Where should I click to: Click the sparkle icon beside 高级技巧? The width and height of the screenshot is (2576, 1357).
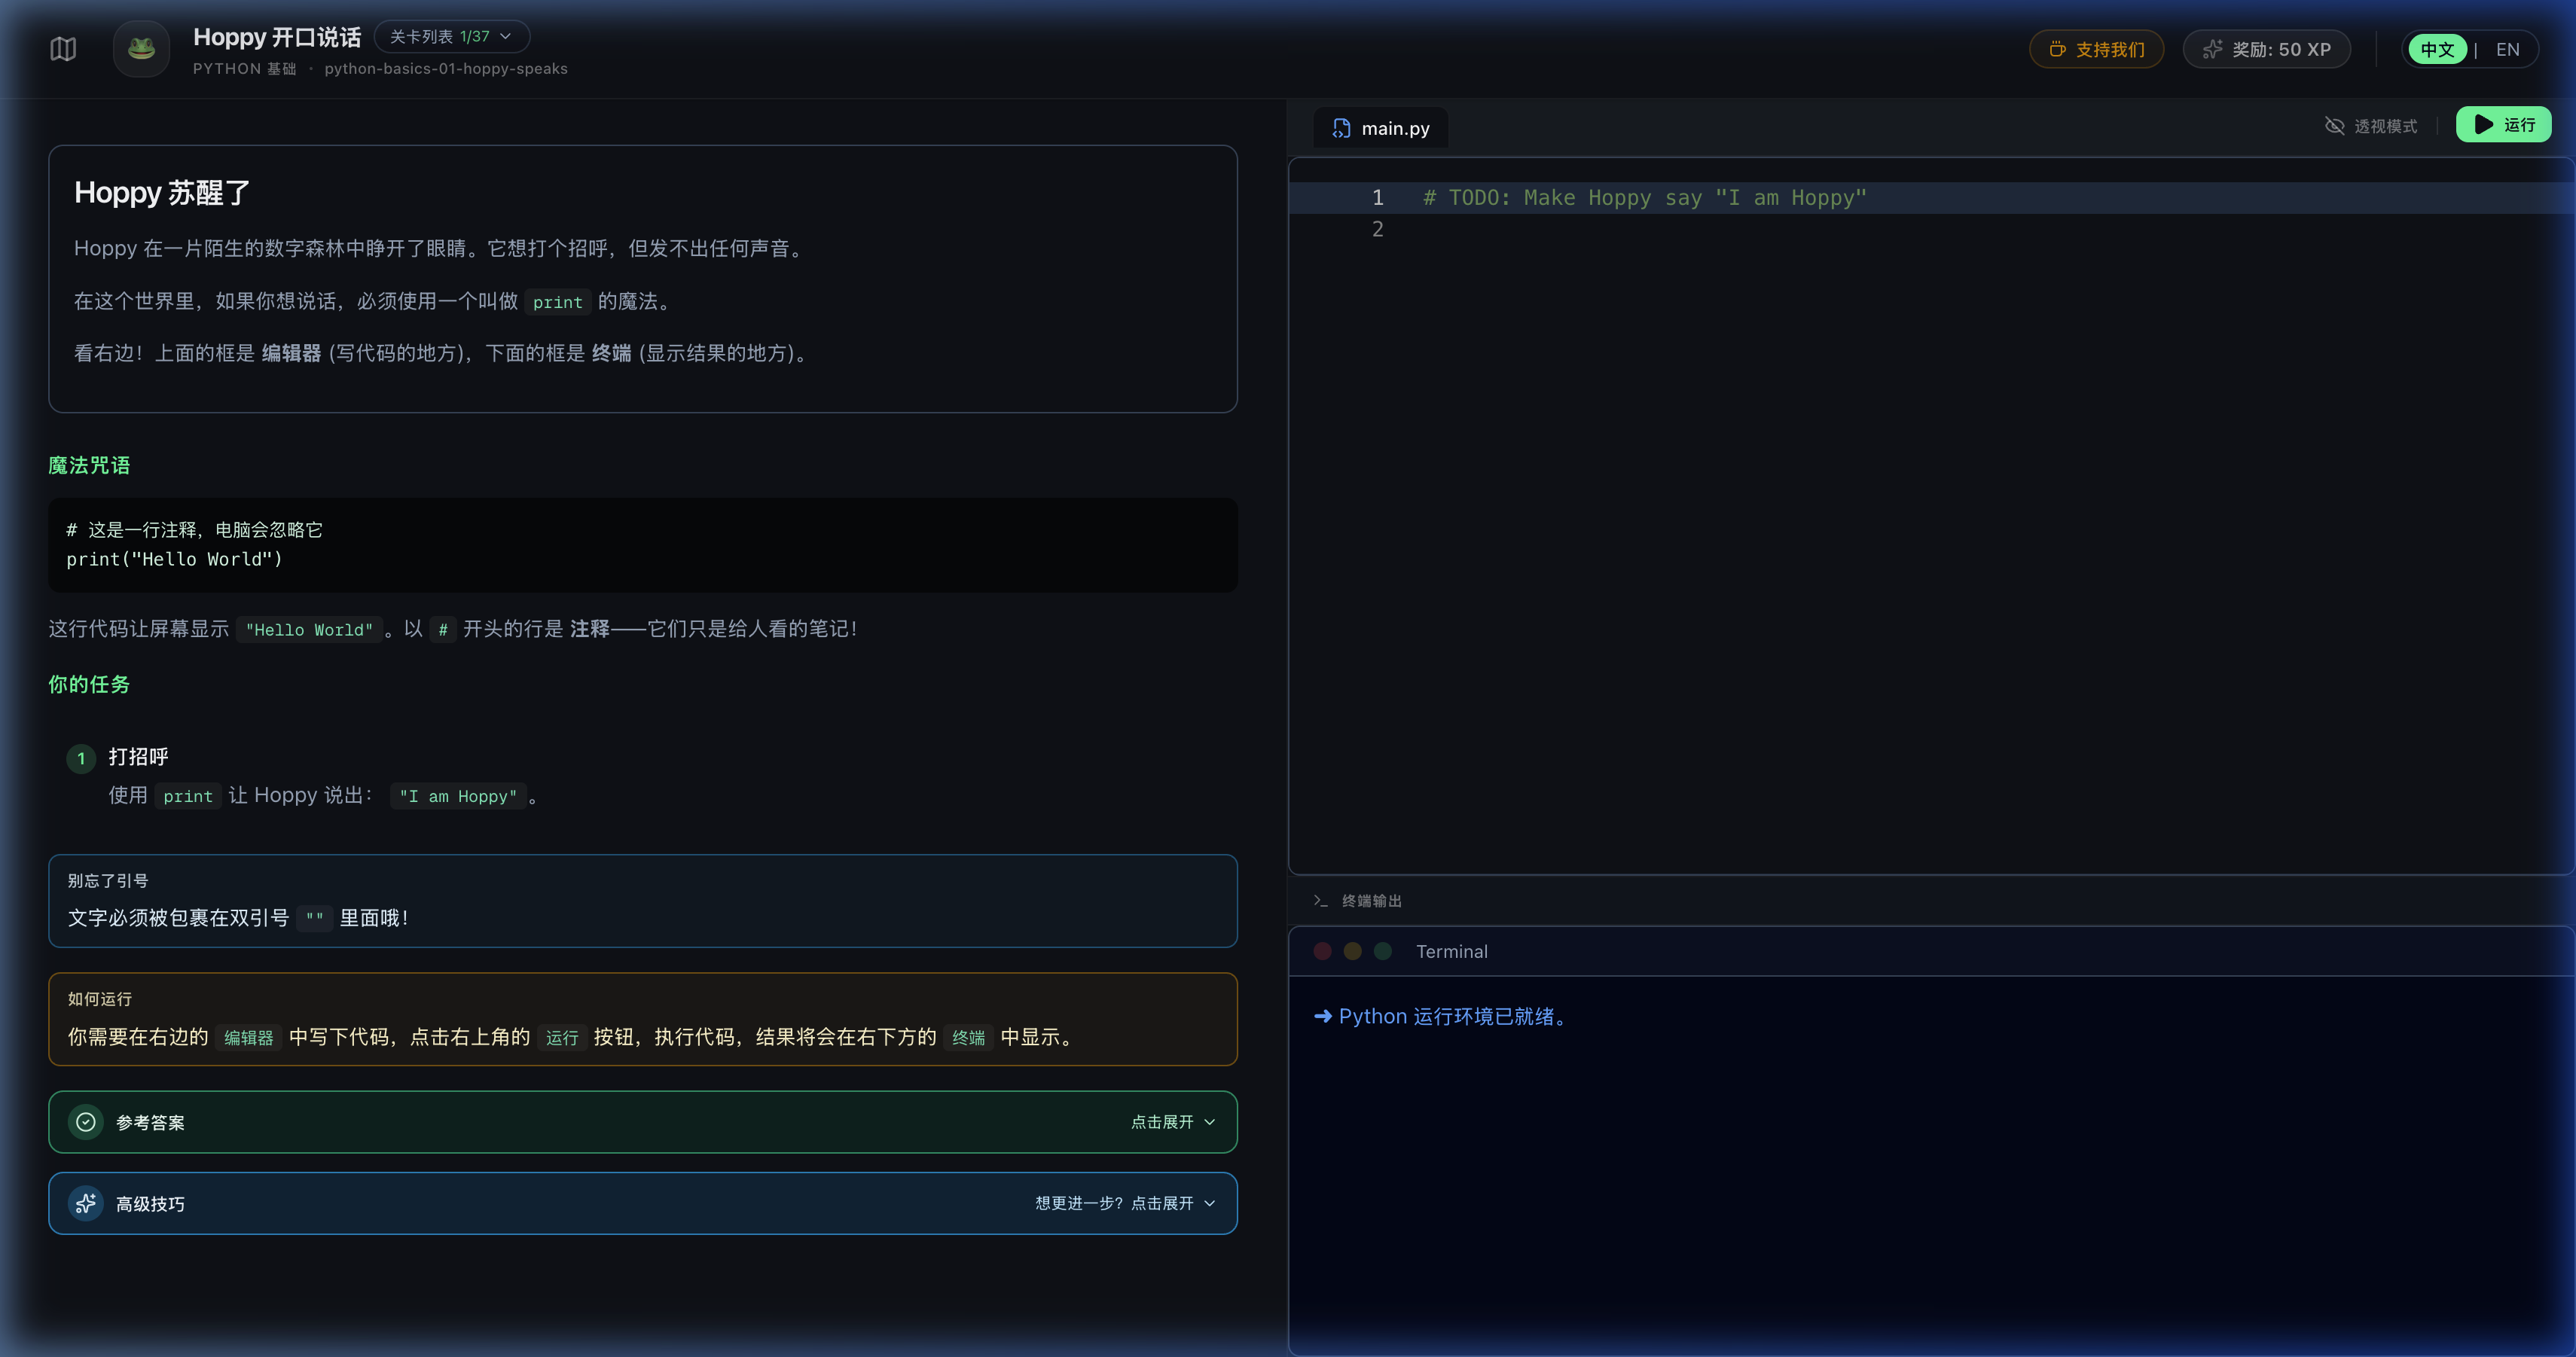(86, 1203)
